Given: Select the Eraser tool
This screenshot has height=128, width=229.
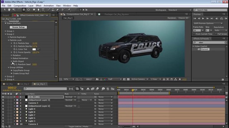Looking at the screenshot, I should pos(58,10).
